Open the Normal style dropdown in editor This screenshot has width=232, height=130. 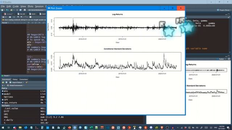[x=5, y=23]
